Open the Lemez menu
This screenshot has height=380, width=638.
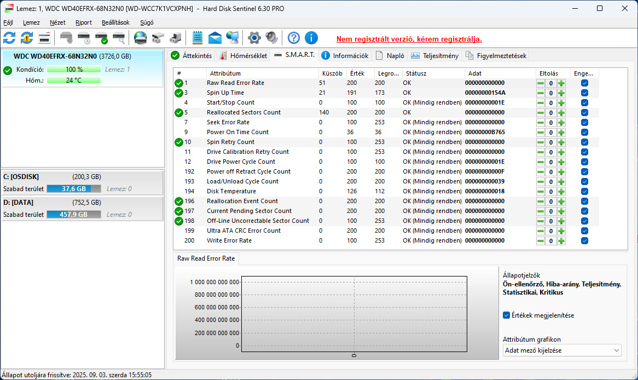point(31,22)
